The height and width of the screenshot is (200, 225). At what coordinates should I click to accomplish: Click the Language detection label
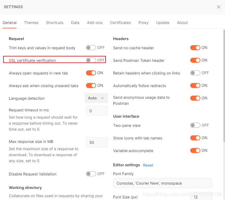tap(27, 98)
